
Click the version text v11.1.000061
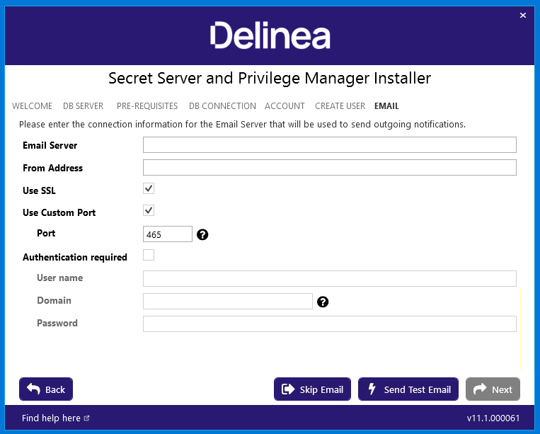pyautogui.click(x=493, y=418)
